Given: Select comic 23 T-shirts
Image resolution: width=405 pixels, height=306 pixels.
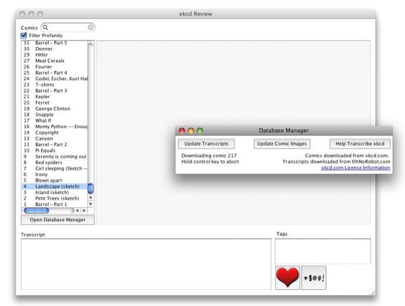Looking at the screenshot, I should (x=55, y=84).
